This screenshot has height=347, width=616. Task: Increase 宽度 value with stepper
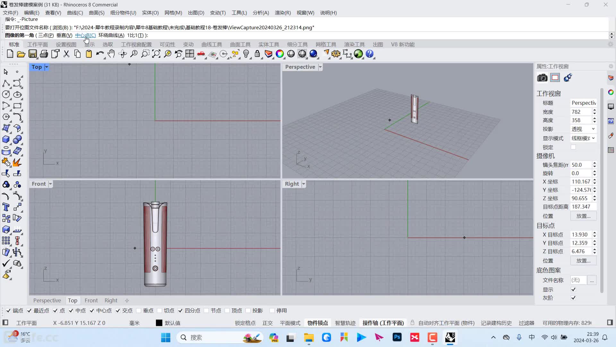pos(595,110)
